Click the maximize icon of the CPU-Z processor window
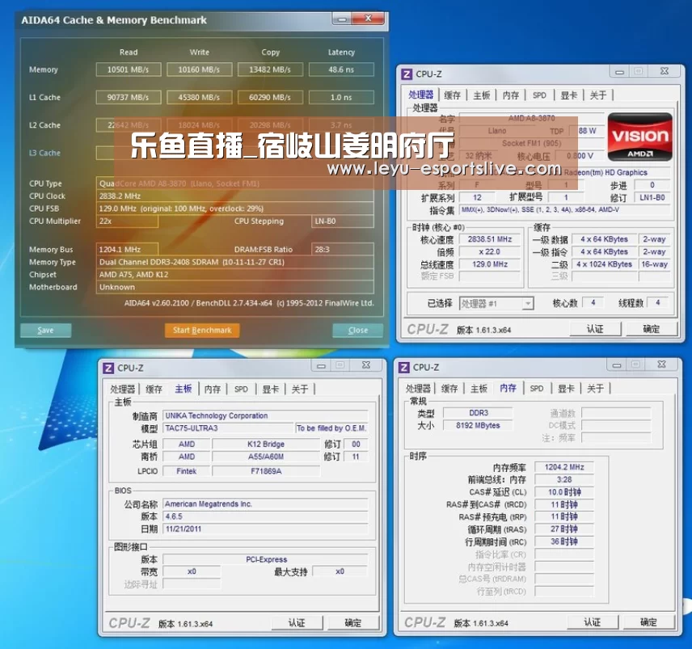This screenshot has width=692, height=649. pos(638,71)
